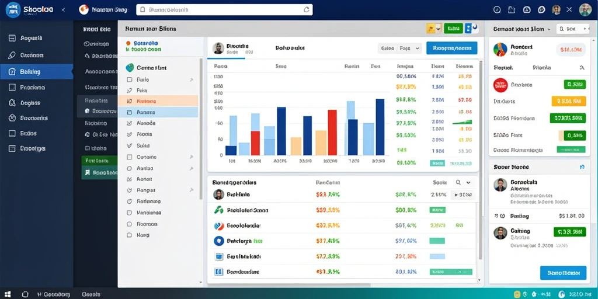Image resolution: width=598 pixels, height=299 pixels.
Task: Click the yellow amount badge in the right panel
Action: (569, 101)
